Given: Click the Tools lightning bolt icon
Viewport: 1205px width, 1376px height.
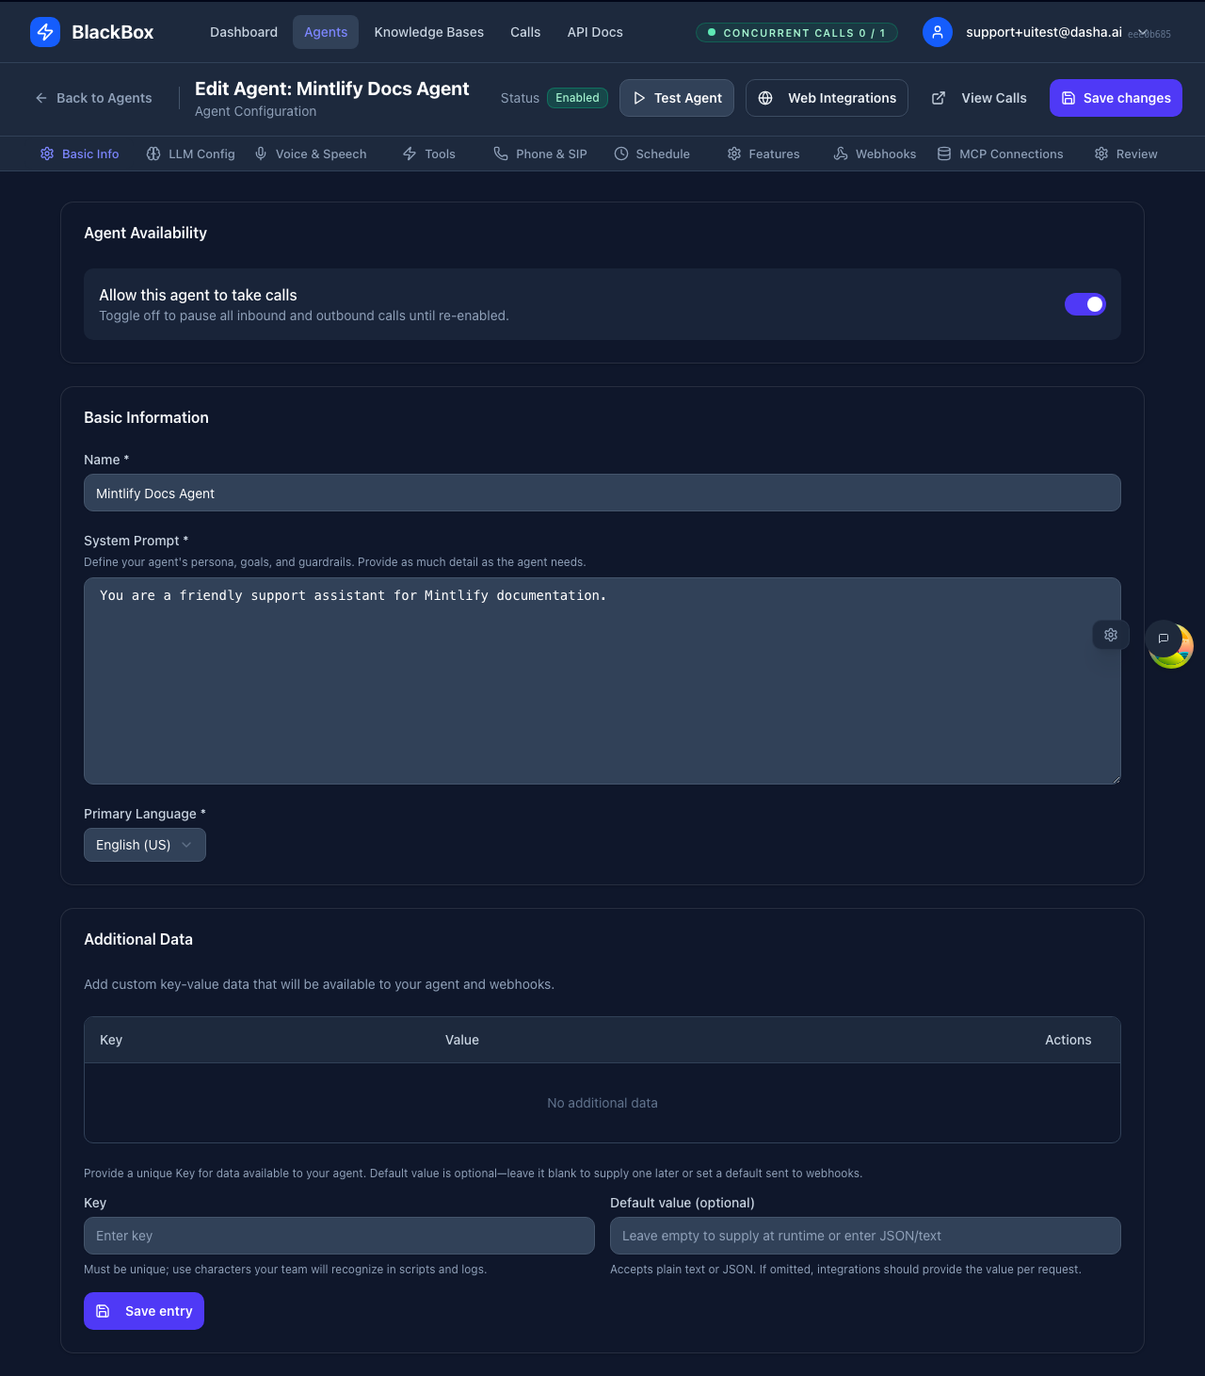Looking at the screenshot, I should click(x=409, y=154).
